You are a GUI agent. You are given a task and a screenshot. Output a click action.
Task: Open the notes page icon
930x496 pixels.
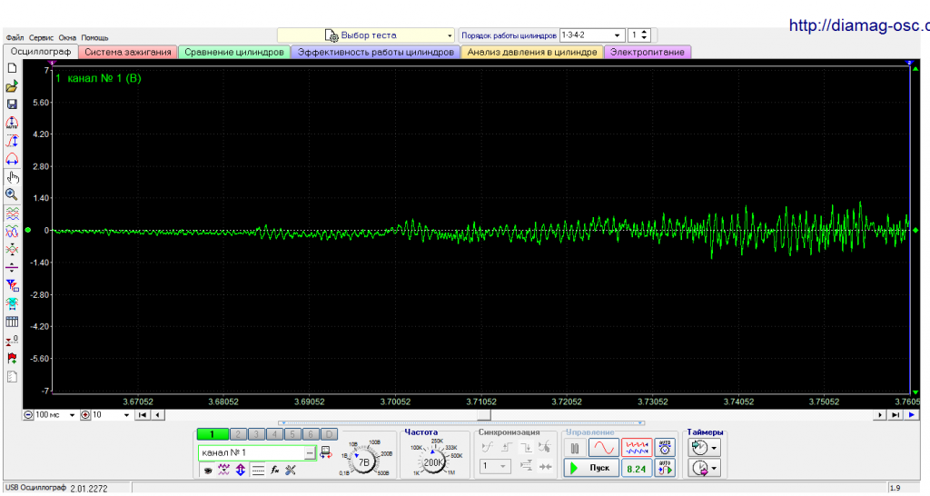coord(12,376)
